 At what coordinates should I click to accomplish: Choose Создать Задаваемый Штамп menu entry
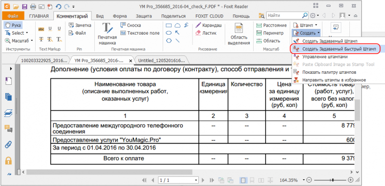pos(329,41)
